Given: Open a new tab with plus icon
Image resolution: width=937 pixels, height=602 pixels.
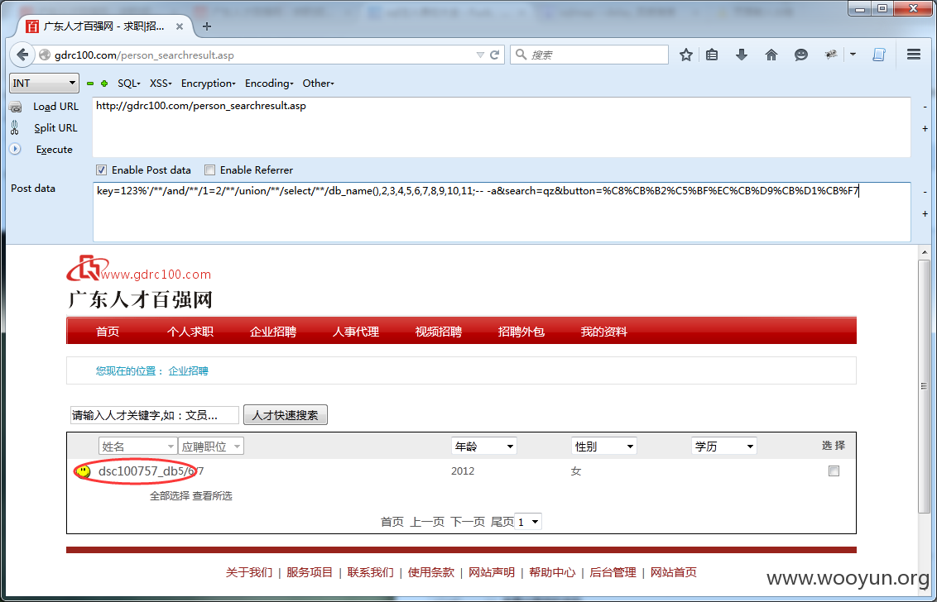Looking at the screenshot, I should coord(207,26).
